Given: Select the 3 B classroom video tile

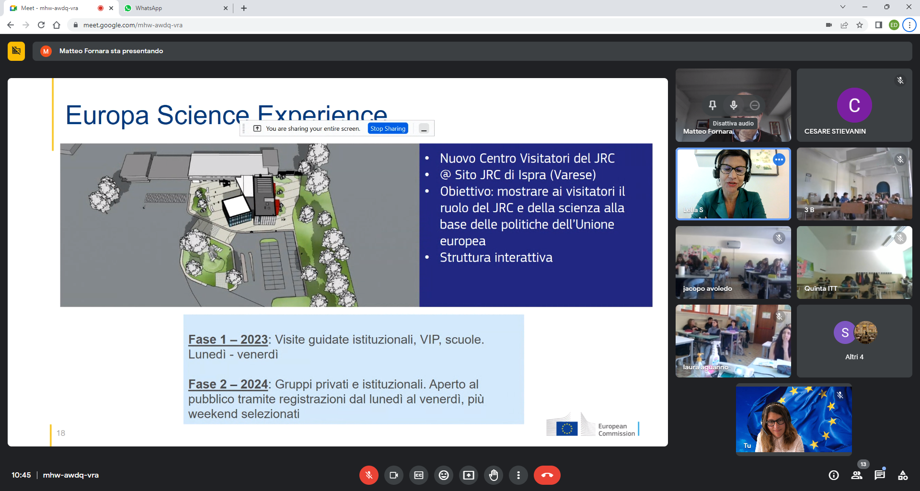Looking at the screenshot, I should 854,184.
